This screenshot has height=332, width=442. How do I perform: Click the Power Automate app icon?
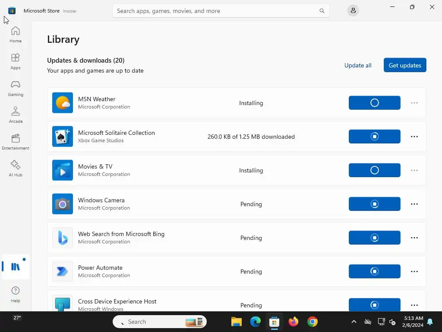(63, 271)
